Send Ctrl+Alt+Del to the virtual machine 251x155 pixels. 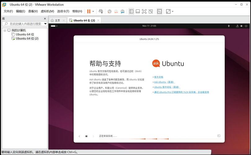(101, 11)
